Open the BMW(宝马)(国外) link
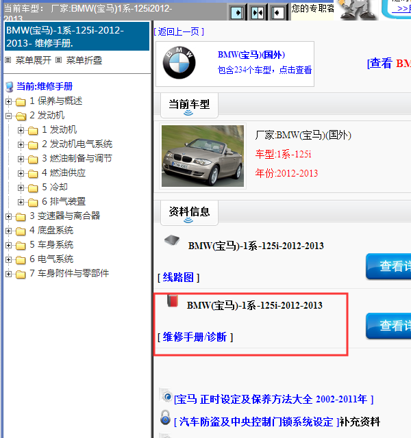This screenshot has width=411, height=438. click(x=251, y=55)
